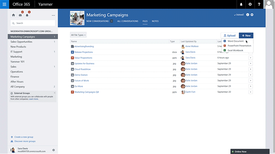This screenshot has width=275, height=154.
Task: Open the user profile avatar in the top right
Action: [x=269, y=4]
